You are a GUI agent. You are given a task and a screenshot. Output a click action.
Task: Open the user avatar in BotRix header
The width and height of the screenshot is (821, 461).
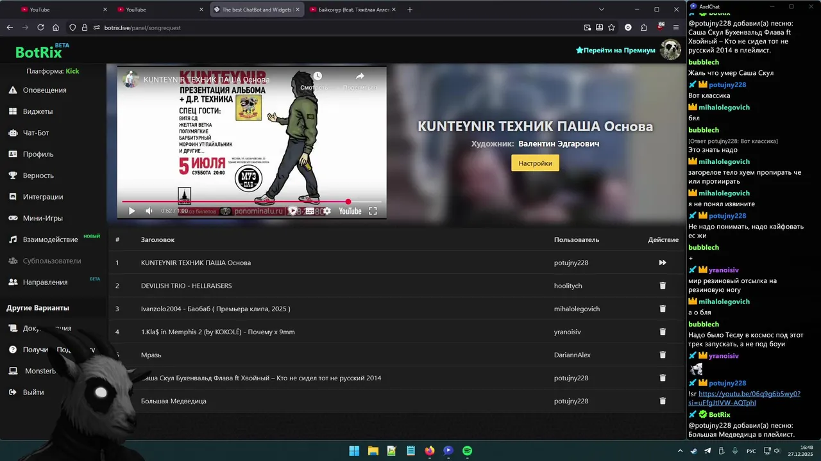(670, 50)
